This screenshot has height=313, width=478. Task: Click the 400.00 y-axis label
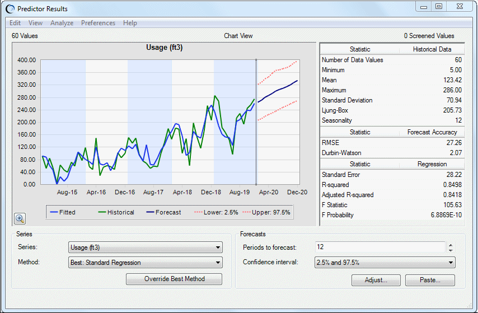tap(26, 60)
